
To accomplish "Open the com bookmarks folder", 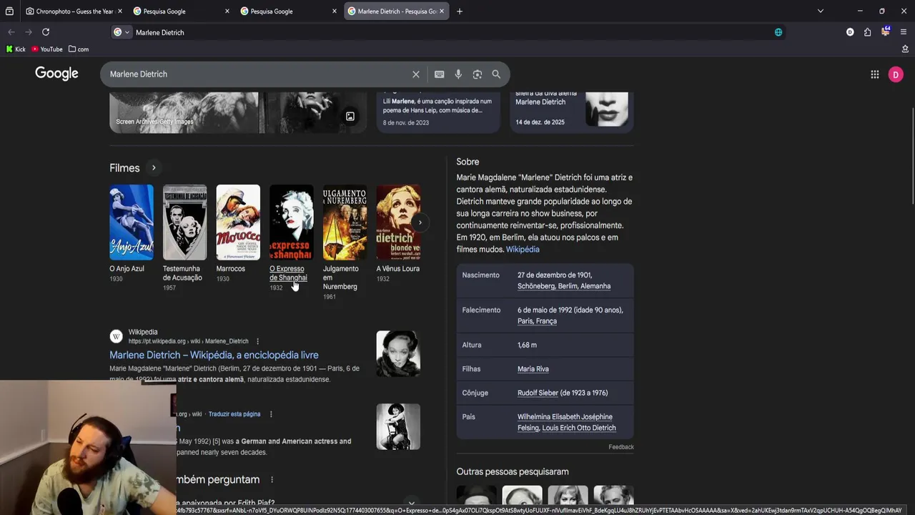I will pyautogui.click(x=79, y=49).
